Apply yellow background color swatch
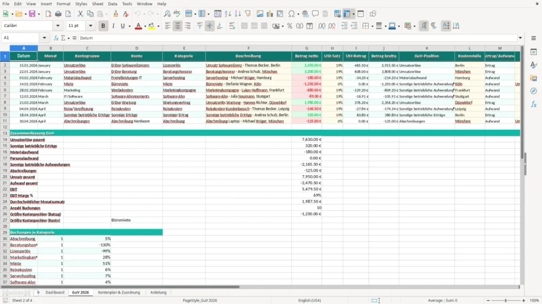Image resolution: width=542 pixels, height=304 pixels. click(x=151, y=26)
